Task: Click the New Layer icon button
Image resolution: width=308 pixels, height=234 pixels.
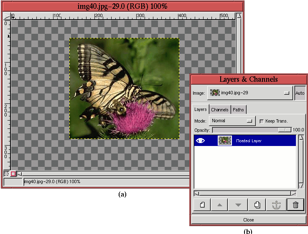Action: click(x=202, y=205)
